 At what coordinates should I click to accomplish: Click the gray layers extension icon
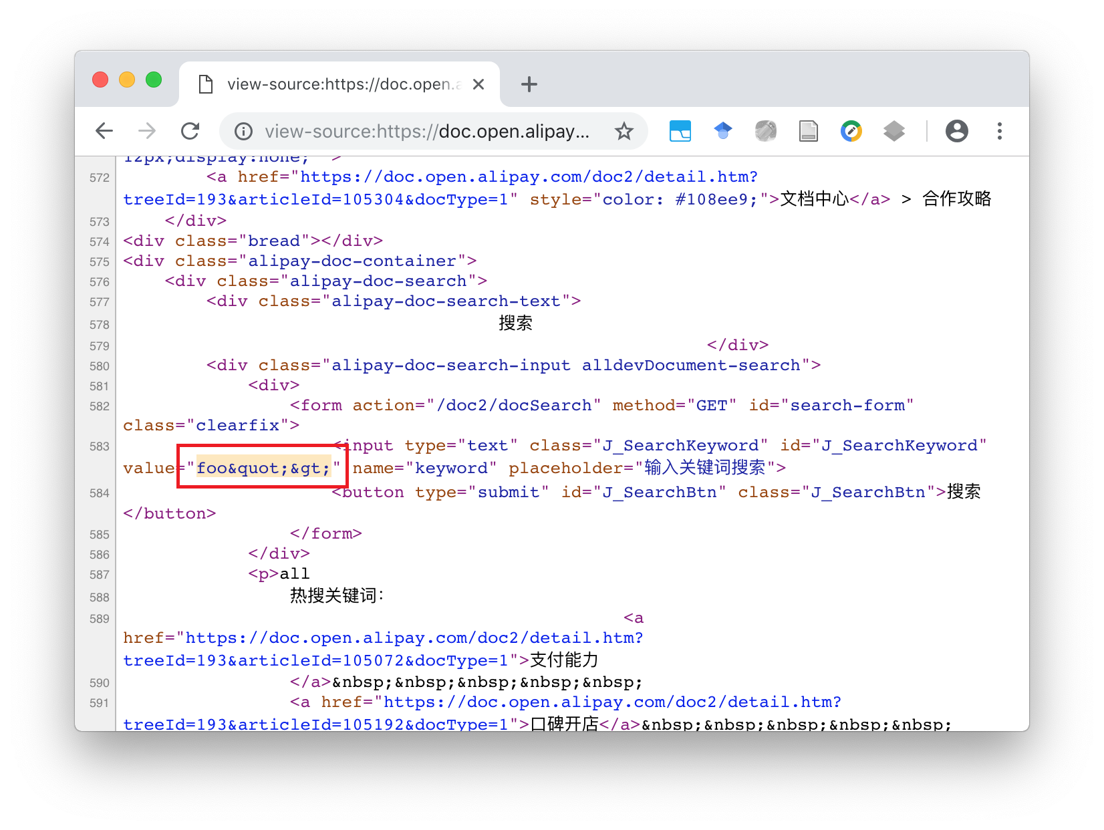(893, 131)
